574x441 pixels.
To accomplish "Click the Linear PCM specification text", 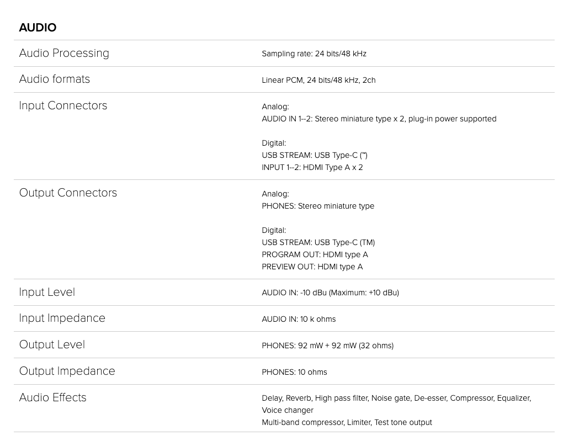I will click(318, 80).
